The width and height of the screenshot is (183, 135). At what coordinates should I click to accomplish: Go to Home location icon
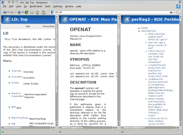click(37, 12)
